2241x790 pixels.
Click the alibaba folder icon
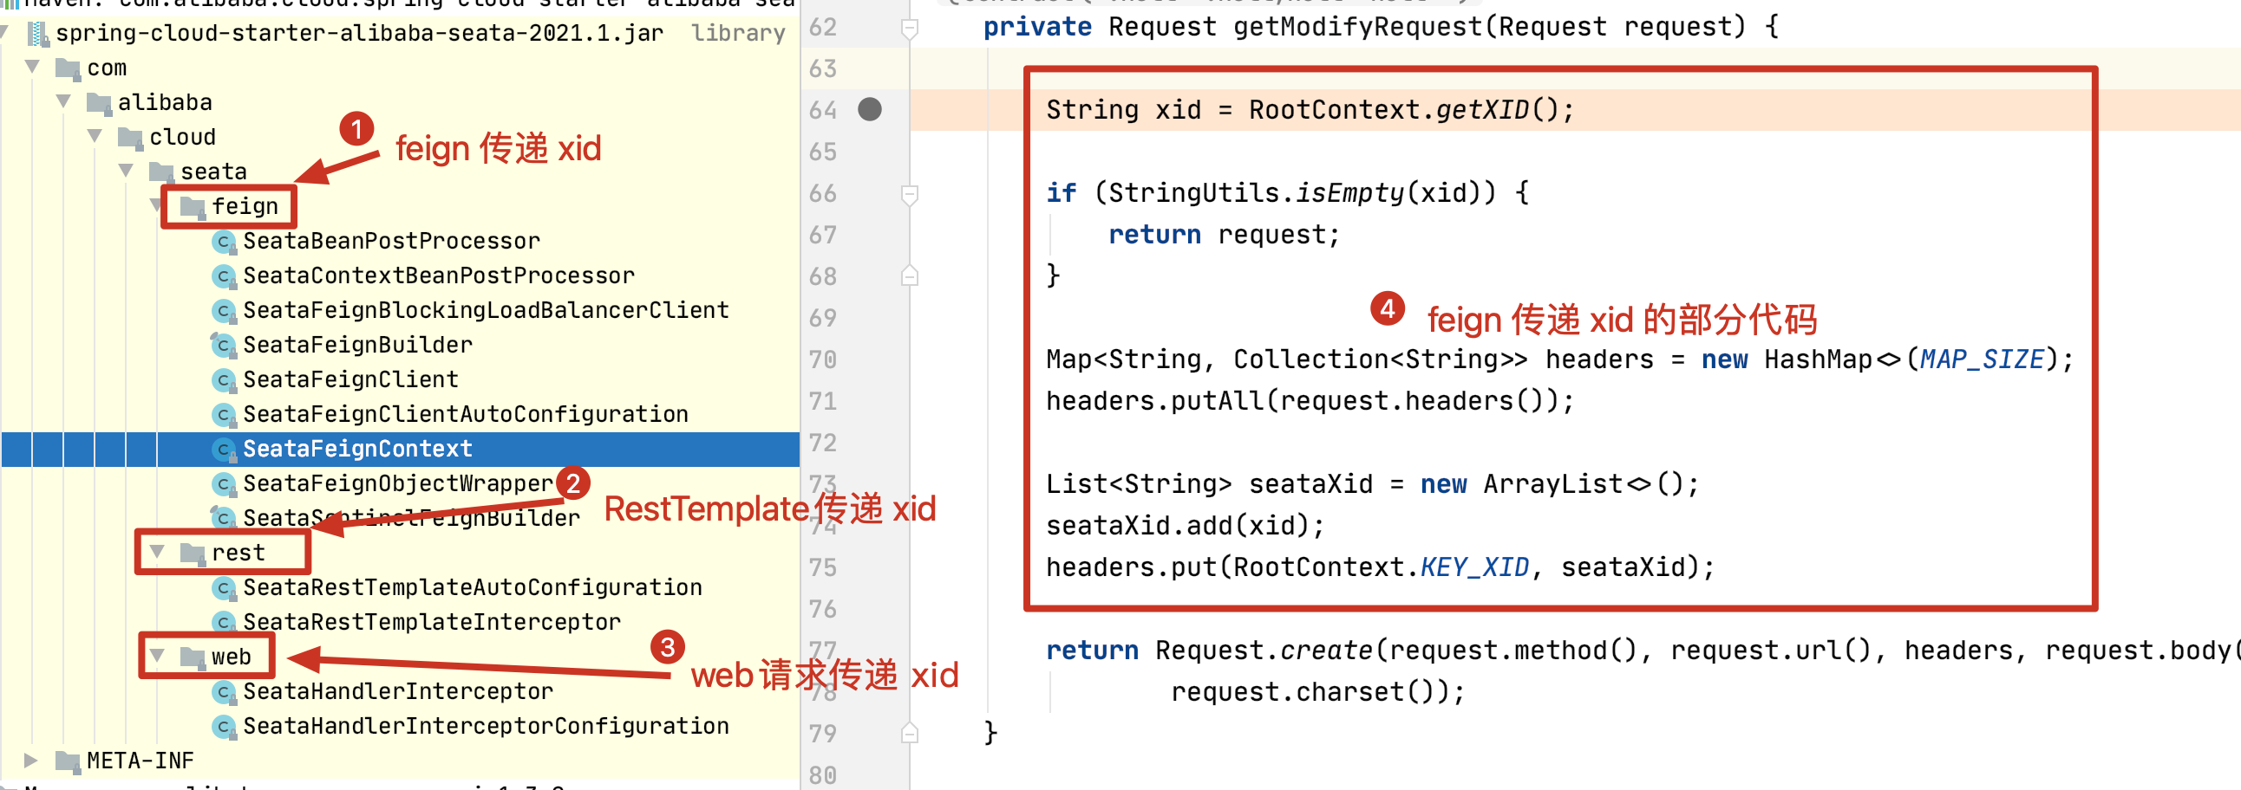click(99, 102)
